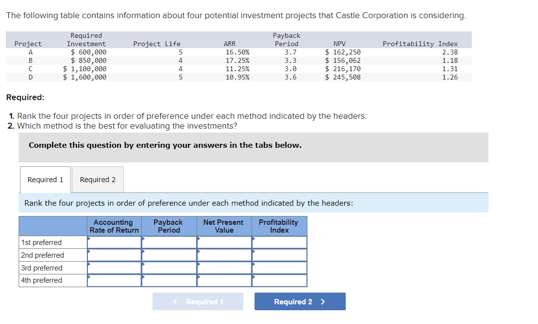Open 2nd preferred Payback Period dropdown
Screen dimensions: 538x324
(x=169, y=255)
